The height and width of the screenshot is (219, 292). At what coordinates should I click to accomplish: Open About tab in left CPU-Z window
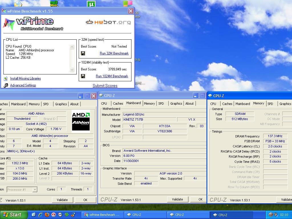click(x=74, y=104)
